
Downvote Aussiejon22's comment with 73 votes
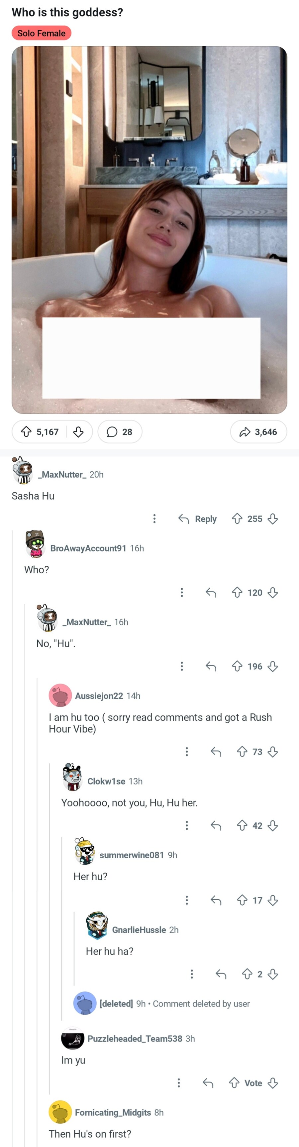[273, 751]
